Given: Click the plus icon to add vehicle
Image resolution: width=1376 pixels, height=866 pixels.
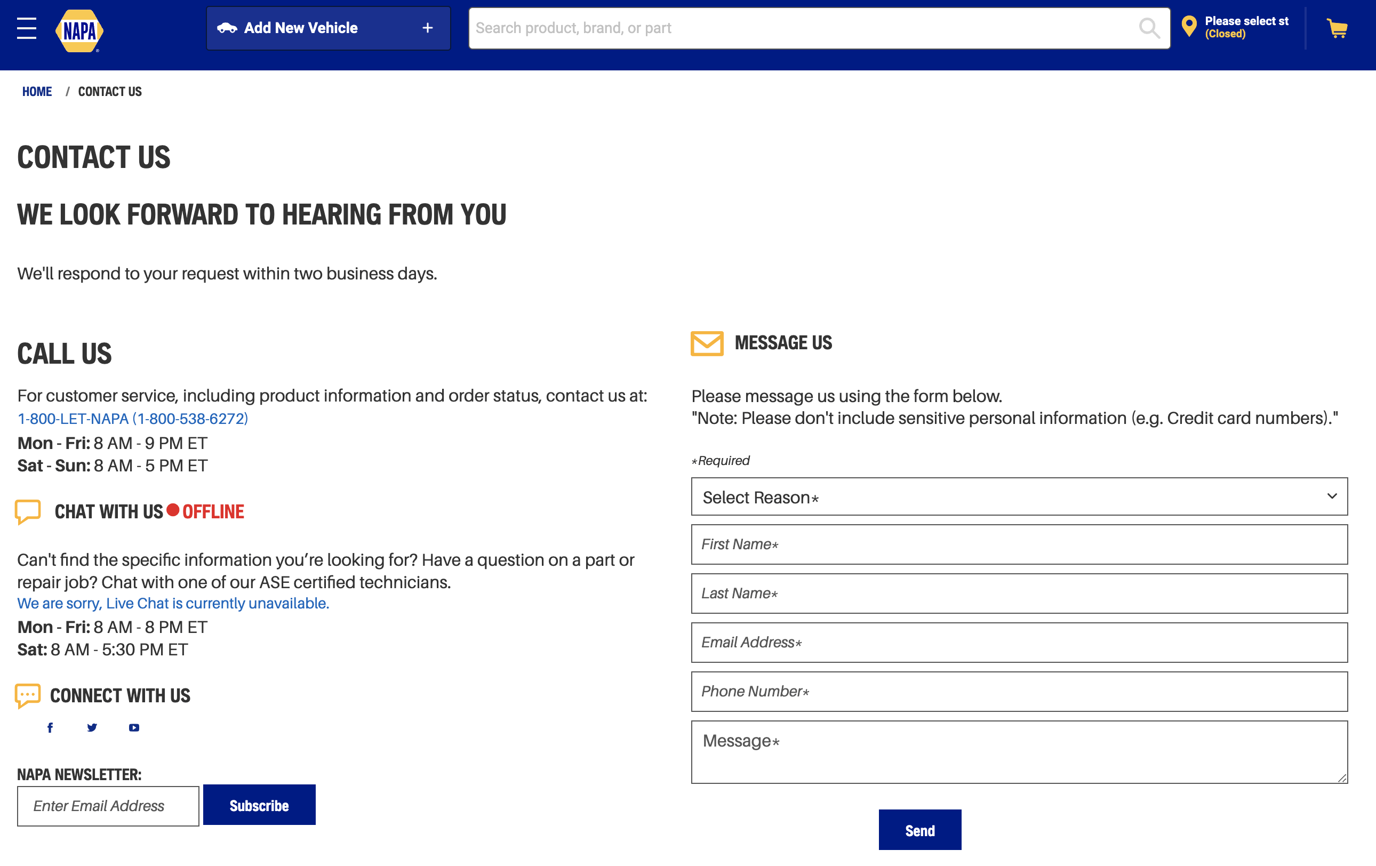Looking at the screenshot, I should coord(427,28).
